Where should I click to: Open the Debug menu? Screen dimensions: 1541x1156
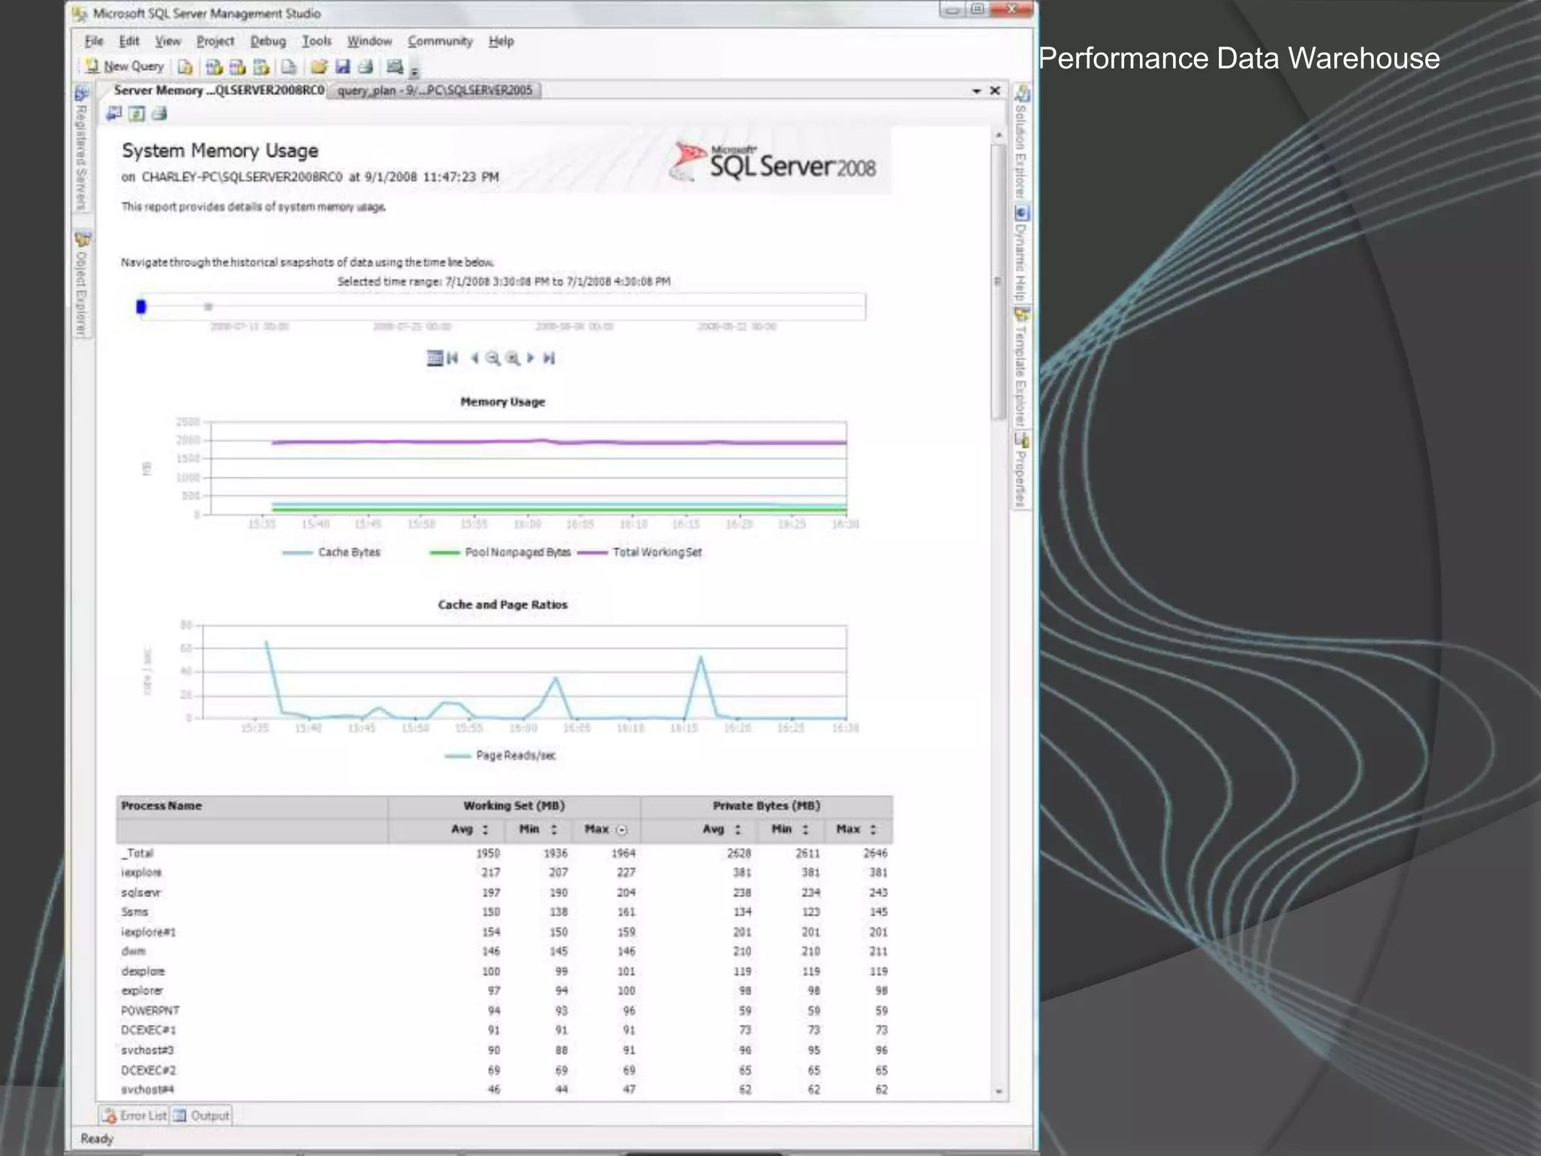[269, 41]
